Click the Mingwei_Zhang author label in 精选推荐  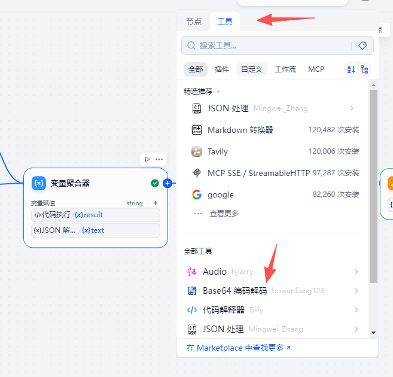[281, 108]
